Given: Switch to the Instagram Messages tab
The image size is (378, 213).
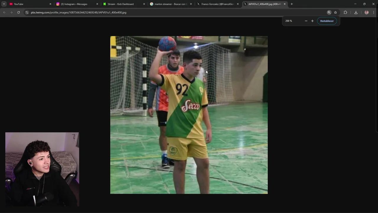Looking at the screenshot, I should (x=77, y=4).
